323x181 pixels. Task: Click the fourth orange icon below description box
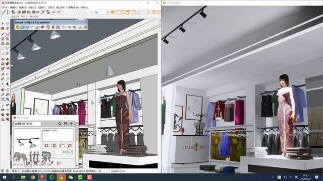(x=70, y=145)
